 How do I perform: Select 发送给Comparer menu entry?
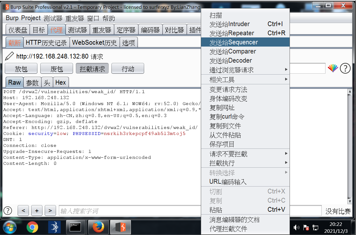pos(245,52)
